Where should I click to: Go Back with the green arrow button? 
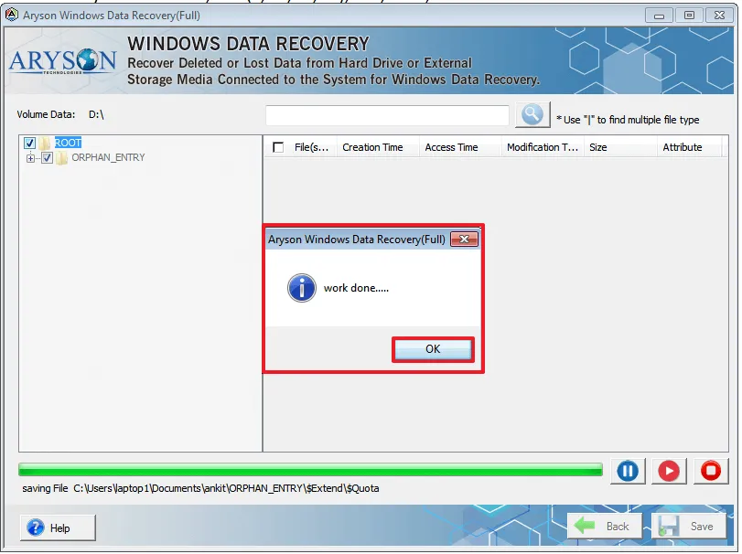point(604,526)
